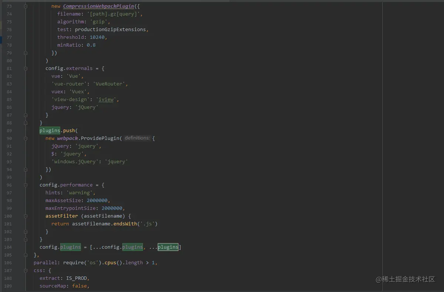Click the underlined iview string on line 85

[x=106, y=99]
